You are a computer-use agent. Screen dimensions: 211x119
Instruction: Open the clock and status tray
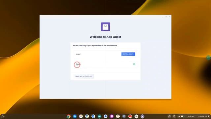click(203, 116)
